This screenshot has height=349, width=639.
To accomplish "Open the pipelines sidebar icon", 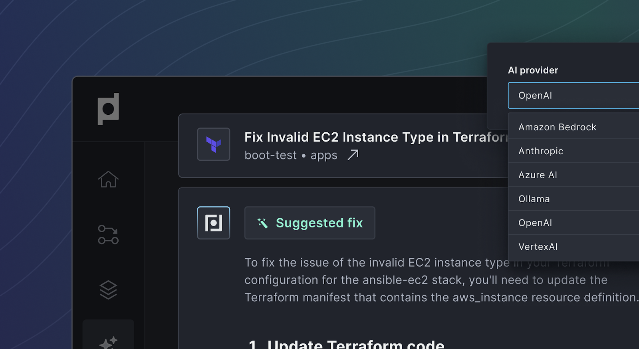I will 108,235.
